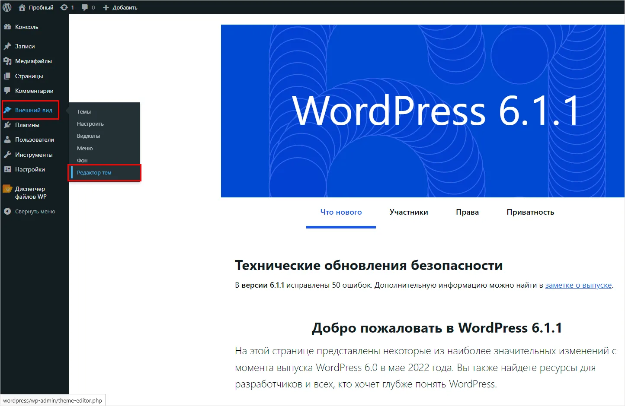Open comments bubble icon showing 0
Viewport: 625px width, 406px height.
(85, 7)
